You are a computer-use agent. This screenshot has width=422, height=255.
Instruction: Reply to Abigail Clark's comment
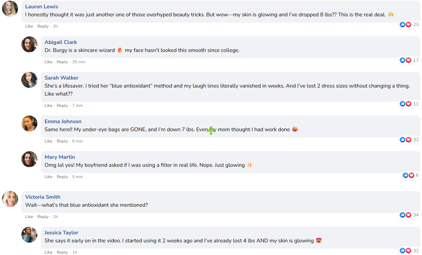(62, 62)
